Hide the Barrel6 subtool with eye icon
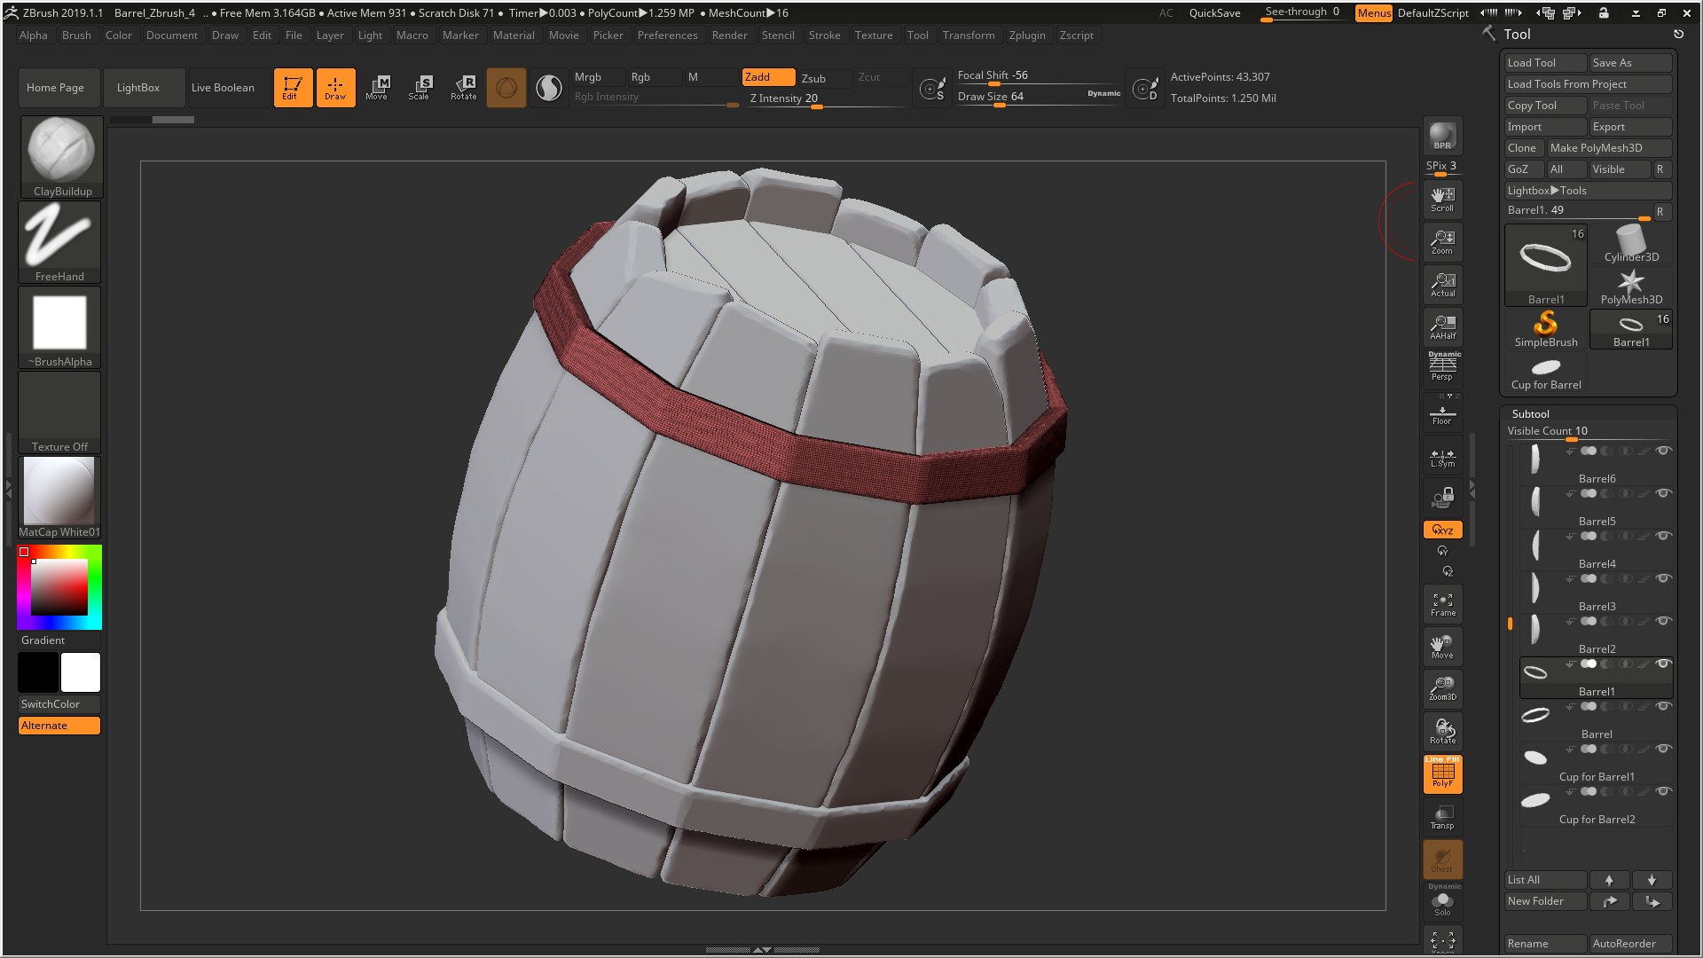This screenshot has width=1703, height=958. (x=1664, y=451)
